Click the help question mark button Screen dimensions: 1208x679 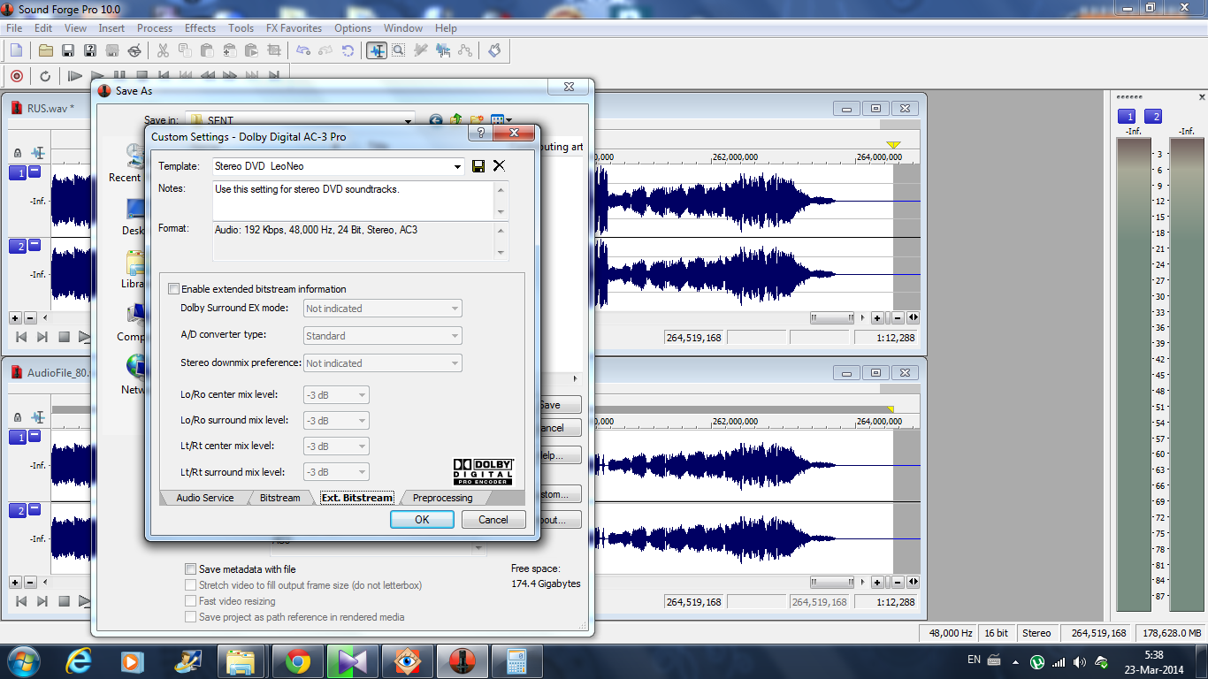click(480, 133)
